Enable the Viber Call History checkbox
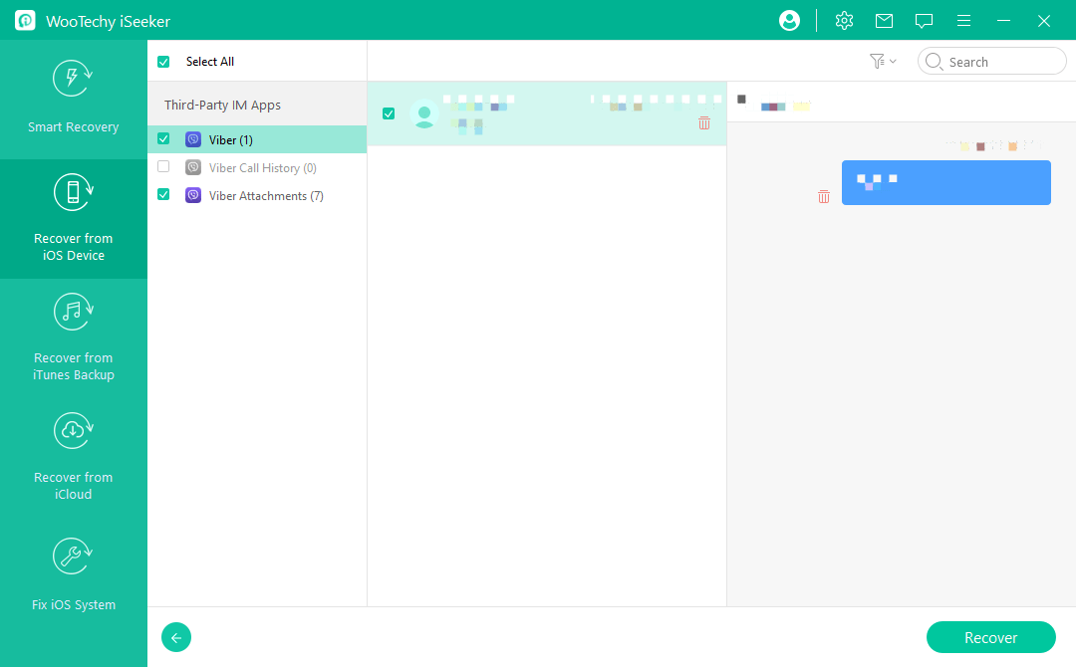1076x667 pixels. click(162, 166)
